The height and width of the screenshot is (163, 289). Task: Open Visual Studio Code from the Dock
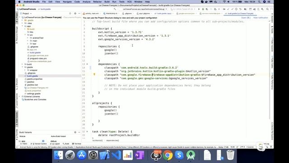pos(117,155)
